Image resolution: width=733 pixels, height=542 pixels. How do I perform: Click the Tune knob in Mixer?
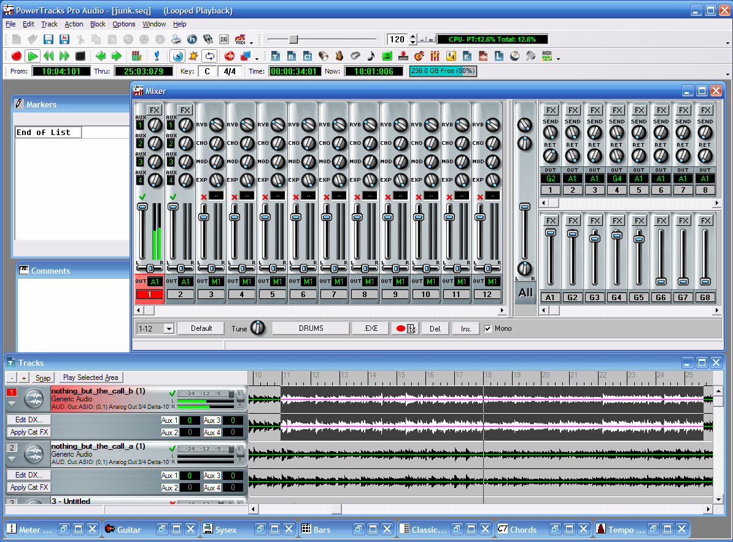(x=258, y=328)
